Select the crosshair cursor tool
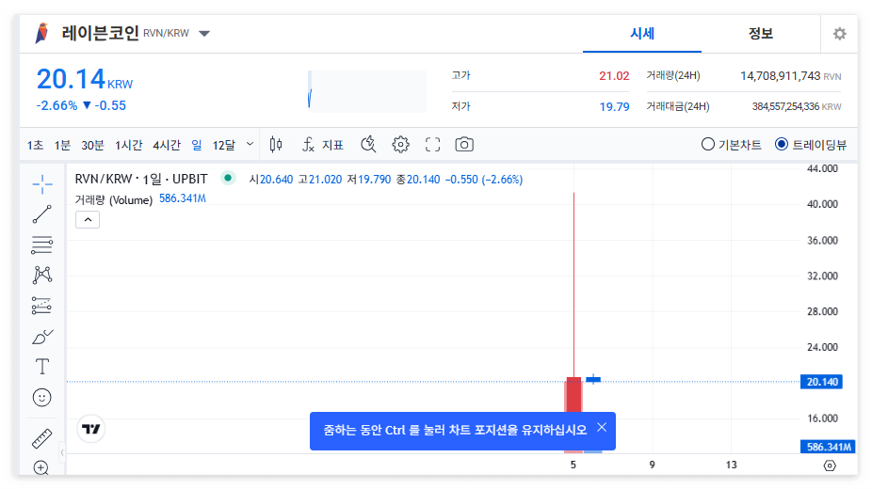The image size is (872, 489). coord(42,184)
